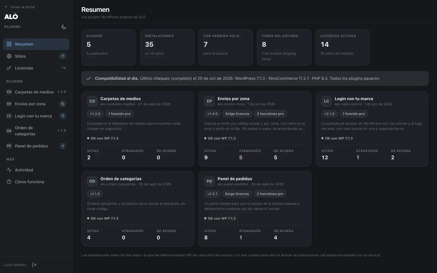The height and width of the screenshot is (273, 437).
Task: Click the PD avatar on Panel de pedidos card
Action: pyautogui.click(x=209, y=181)
